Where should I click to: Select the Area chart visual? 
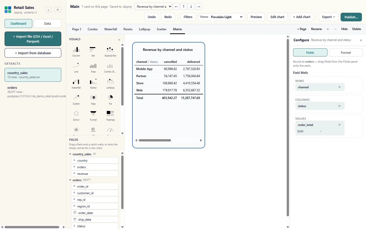(93, 68)
